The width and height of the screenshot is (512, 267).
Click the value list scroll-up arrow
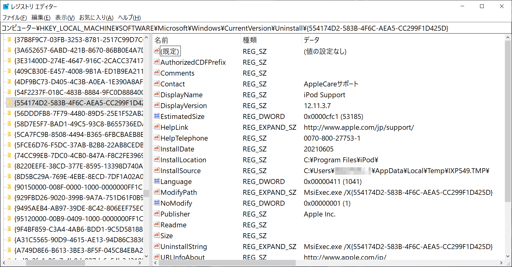coord(508,37)
